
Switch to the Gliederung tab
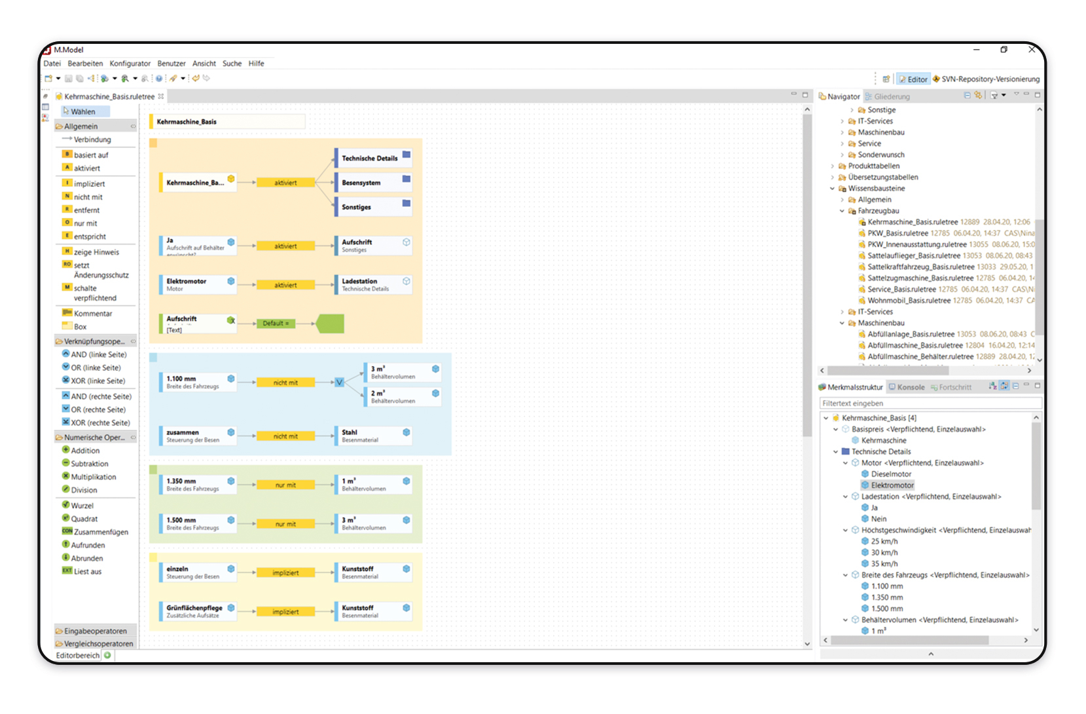[888, 96]
